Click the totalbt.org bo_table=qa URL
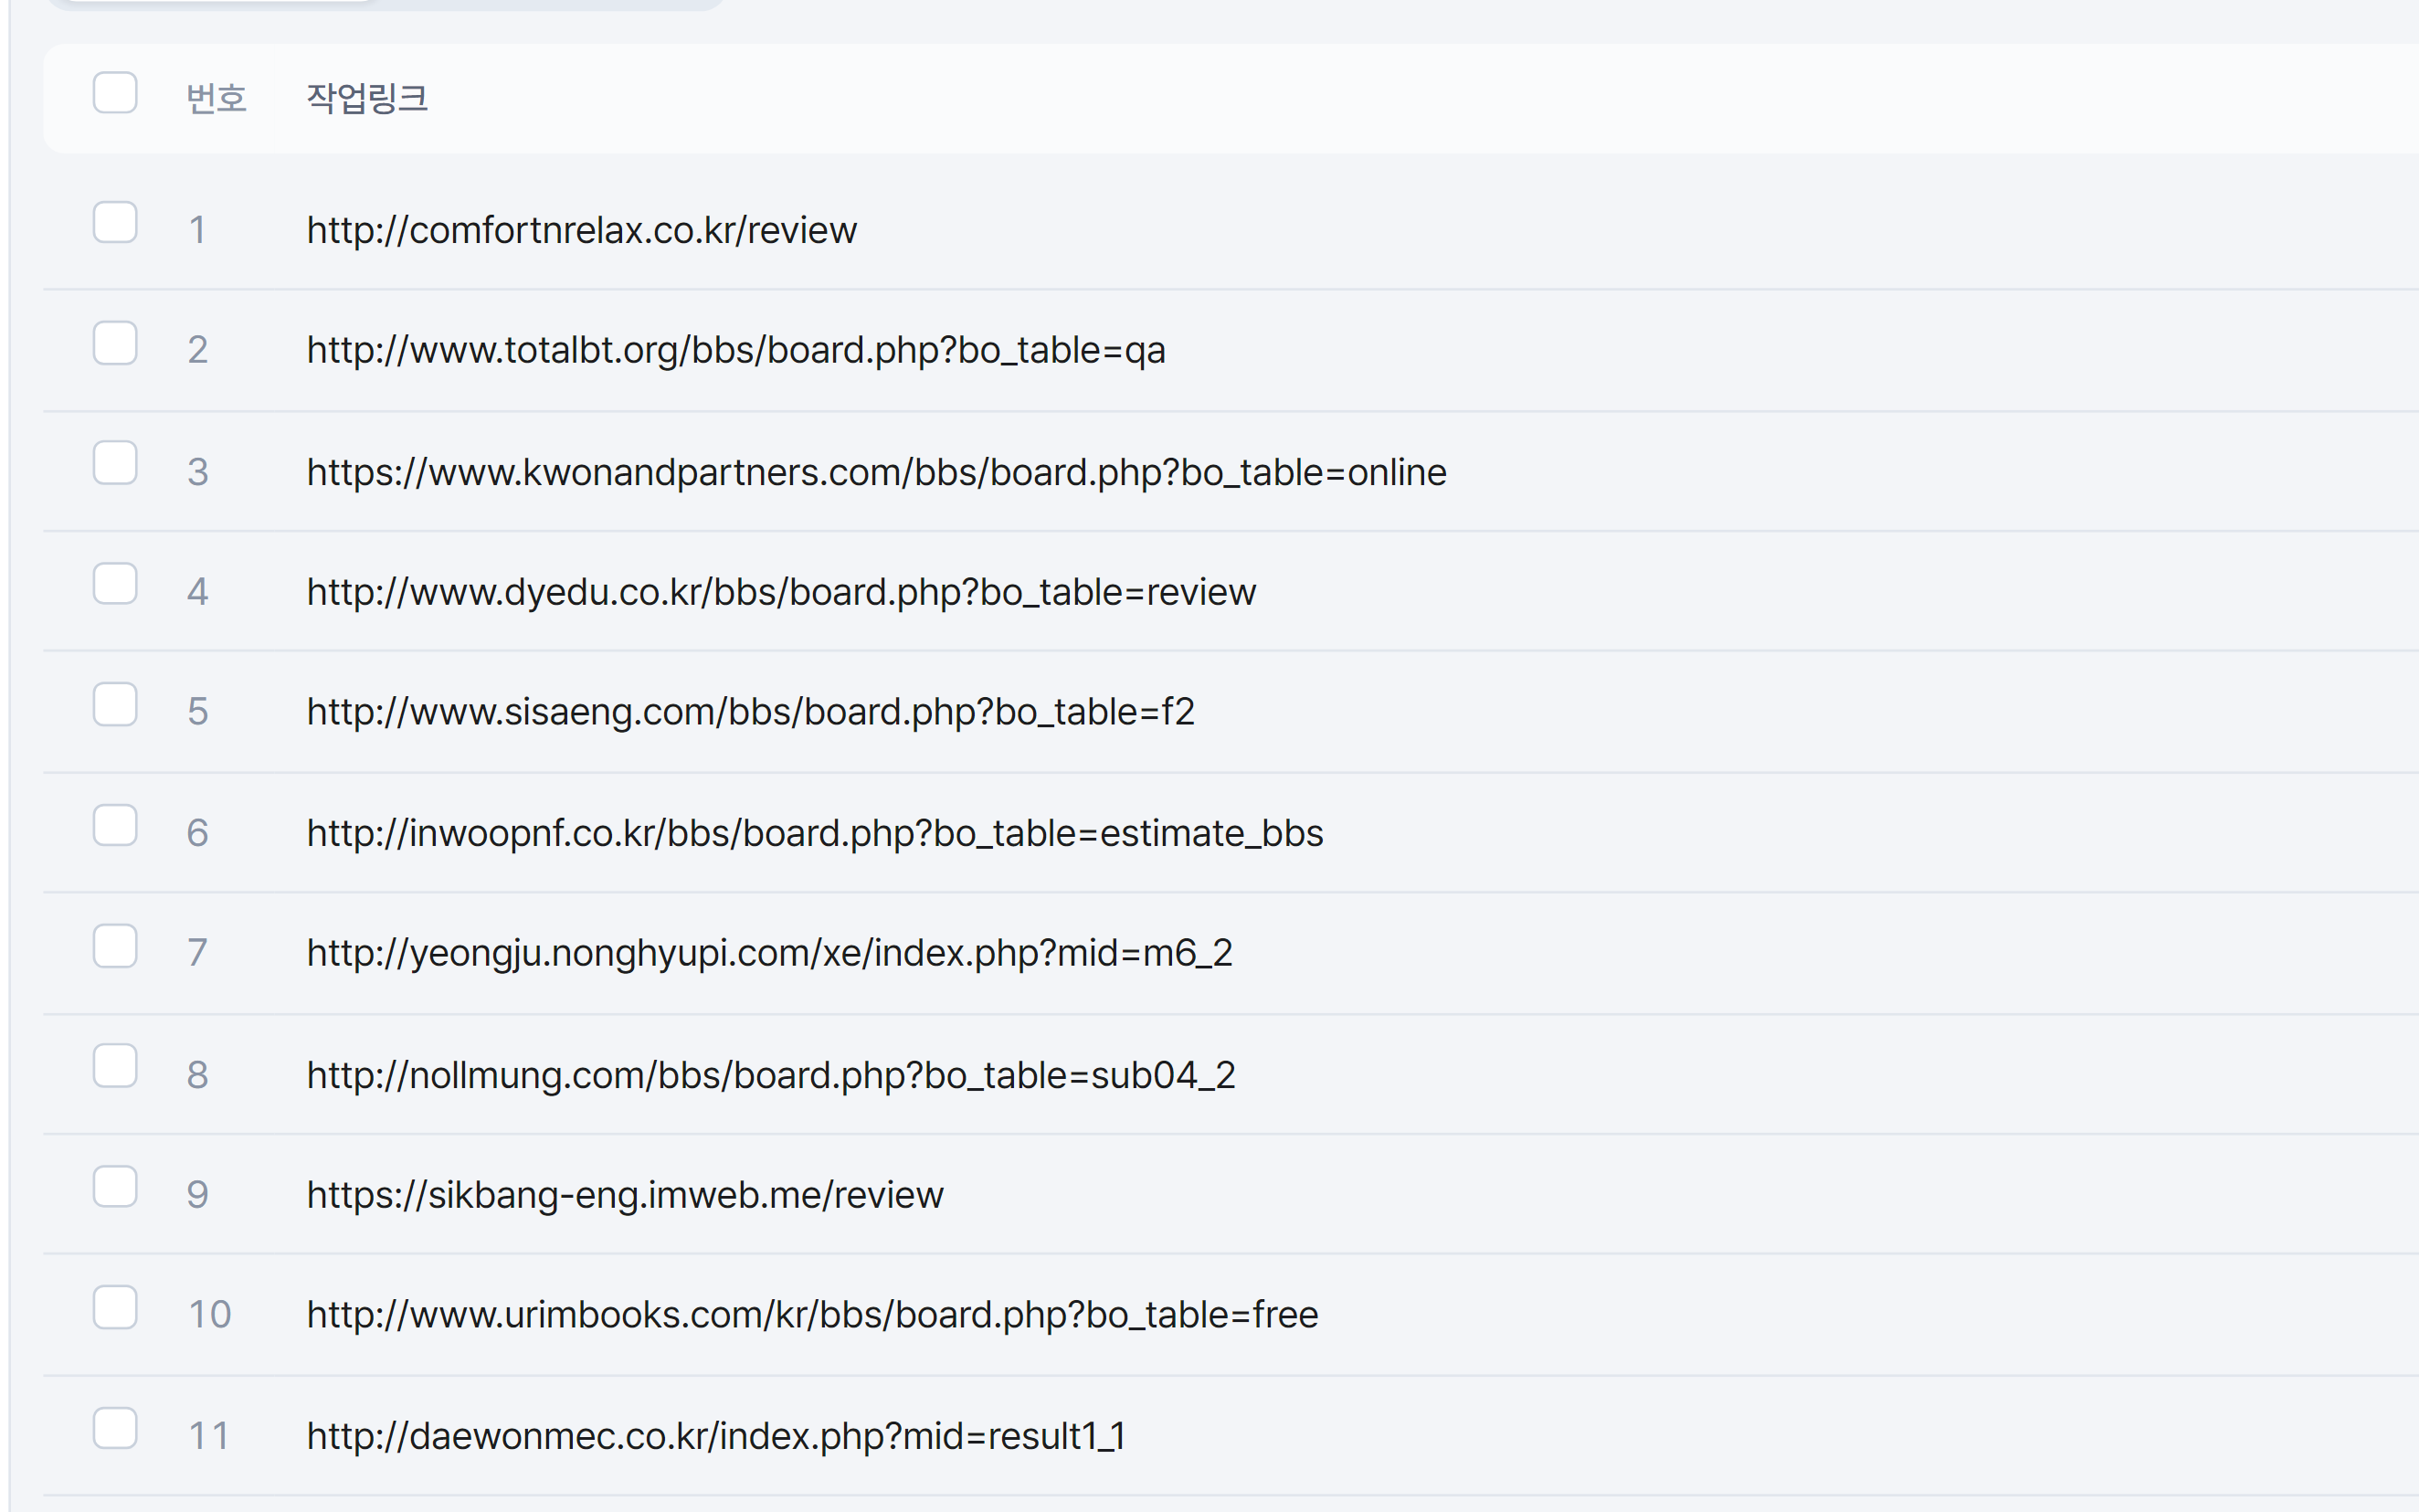Viewport: 2419px width, 1512px height. pyautogui.click(x=735, y=351)
